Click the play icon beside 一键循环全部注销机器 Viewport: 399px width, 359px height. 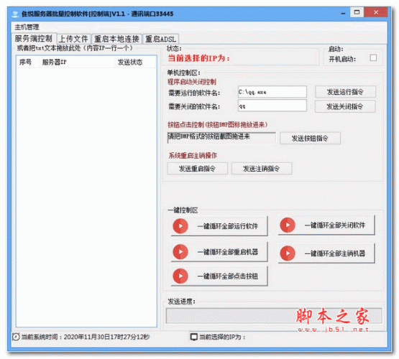click(288, 253)
